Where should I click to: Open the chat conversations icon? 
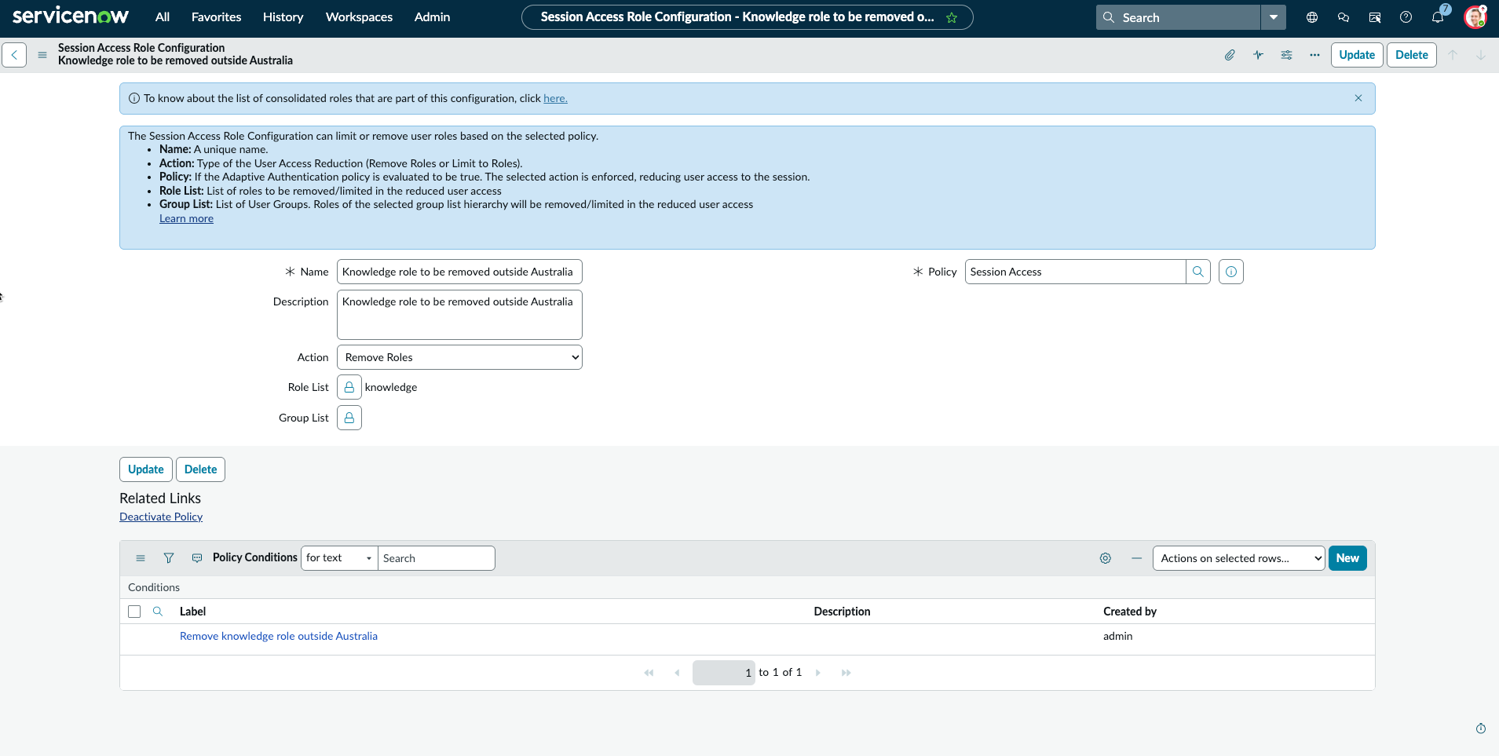pyautogui.click(x=1344, y=17)
